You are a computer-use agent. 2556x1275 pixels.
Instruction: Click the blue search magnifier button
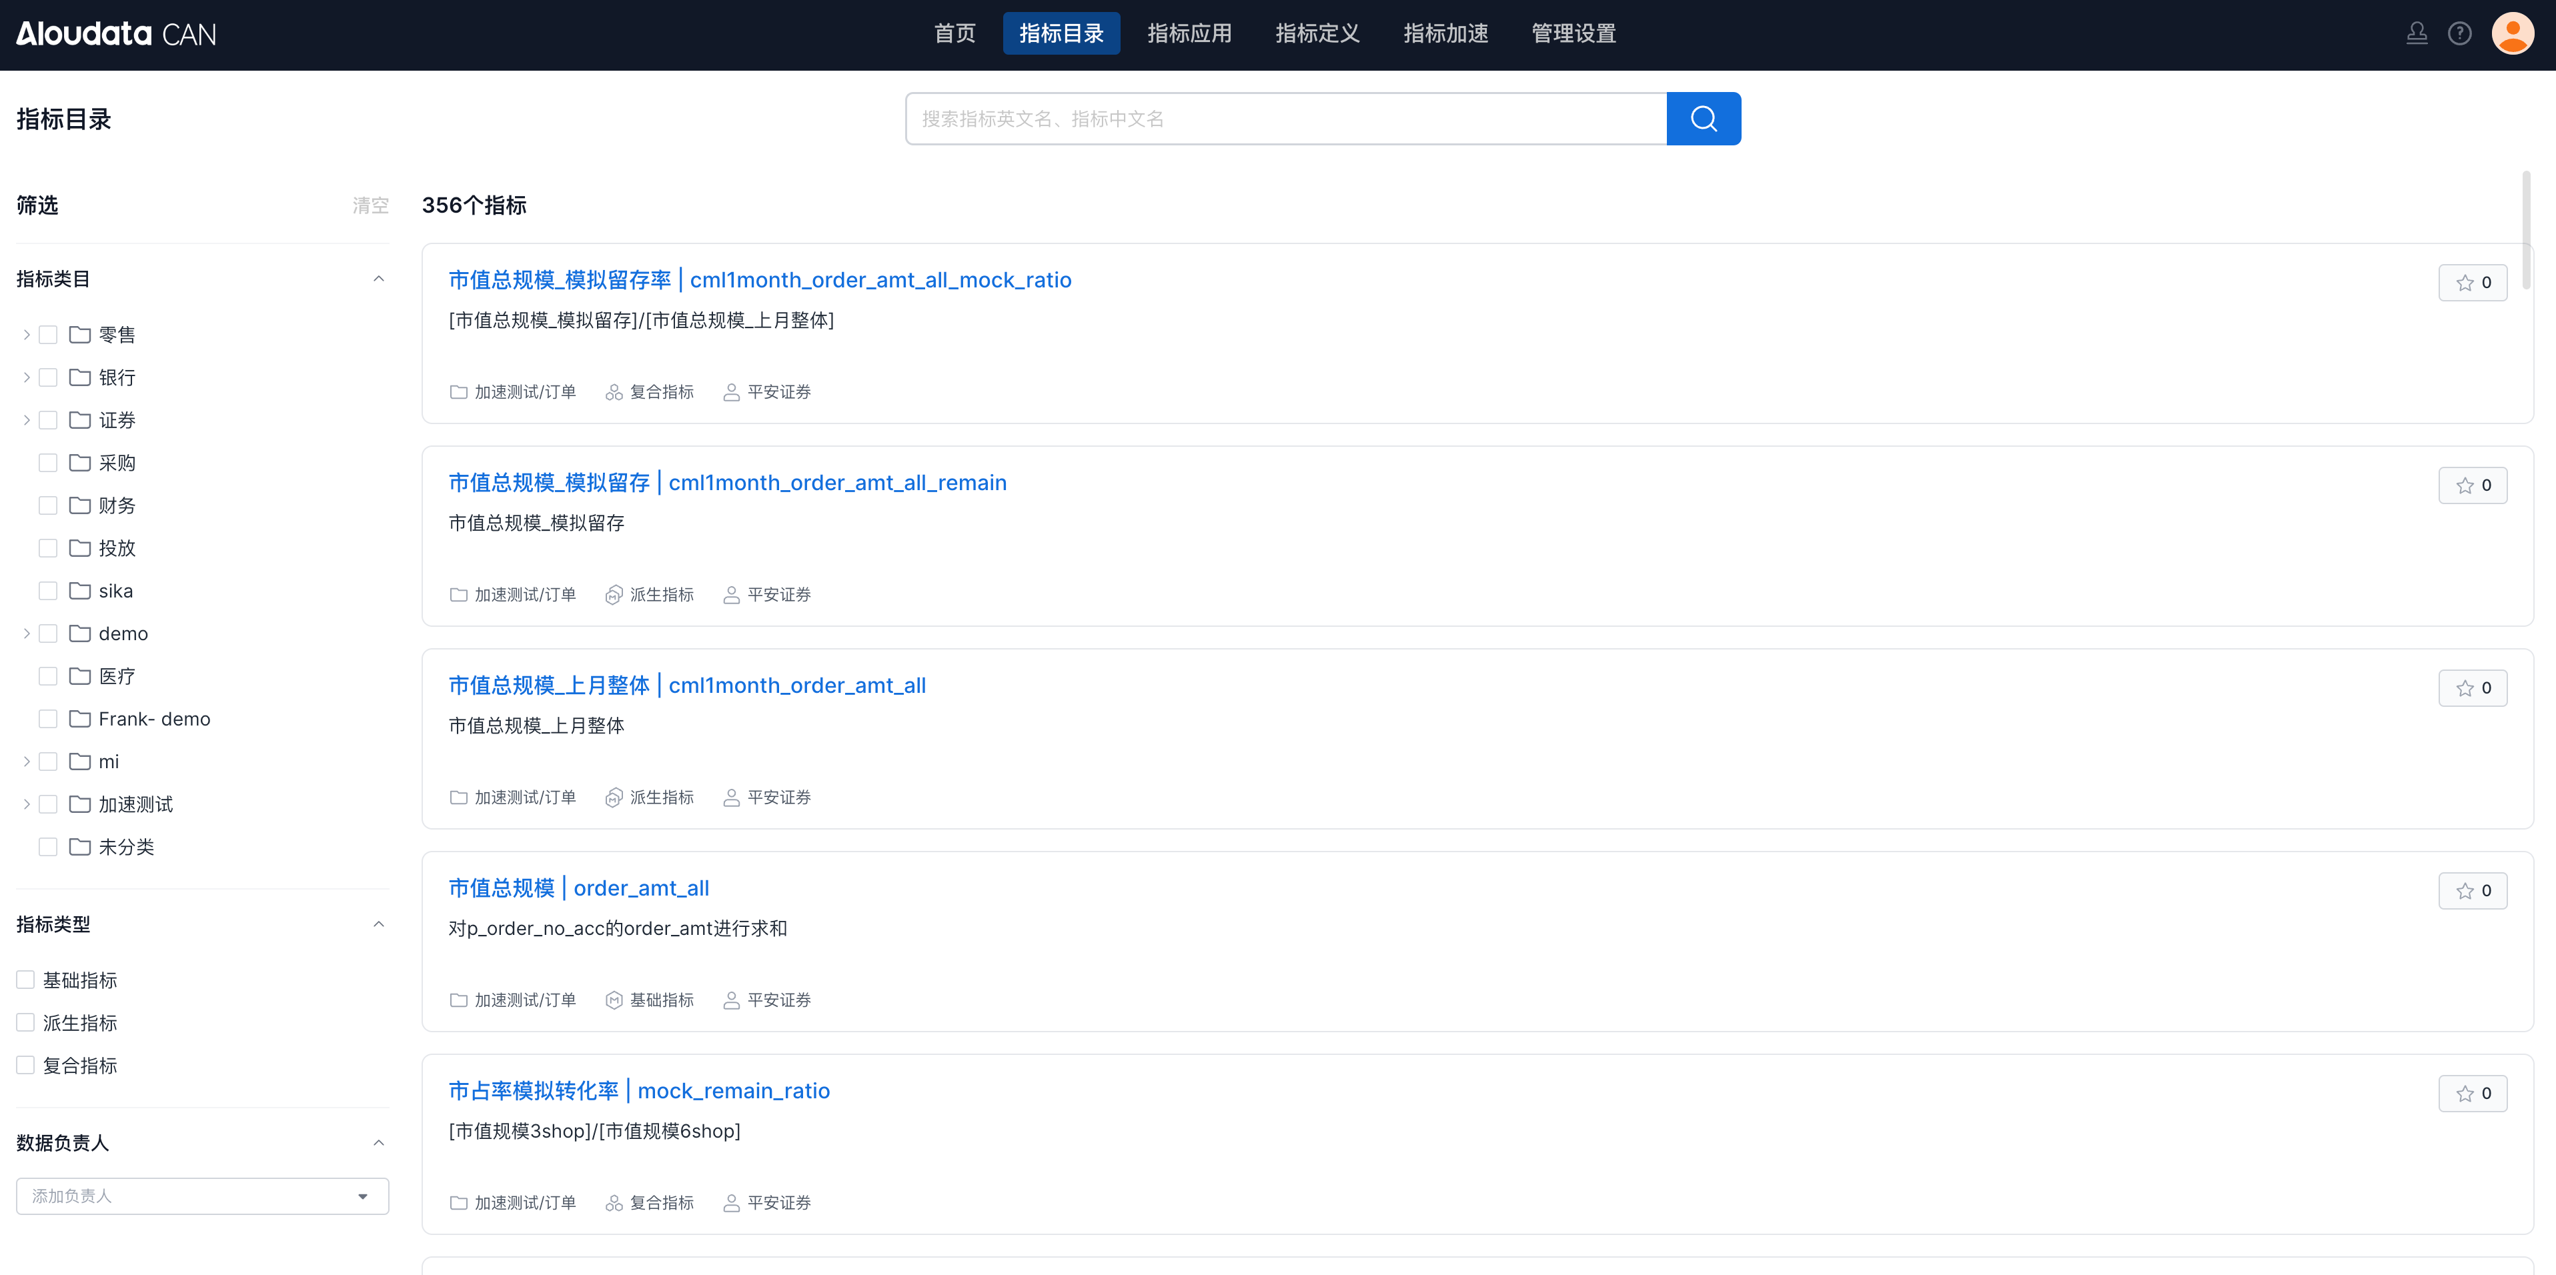tap(1703, 119)
